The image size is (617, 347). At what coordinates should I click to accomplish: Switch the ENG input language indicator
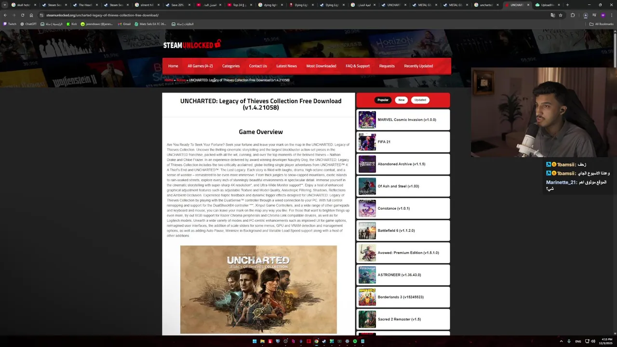[578, 341]
